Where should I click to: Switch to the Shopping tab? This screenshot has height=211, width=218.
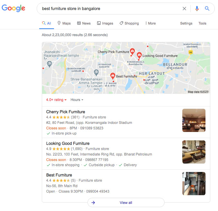[129, 23]
